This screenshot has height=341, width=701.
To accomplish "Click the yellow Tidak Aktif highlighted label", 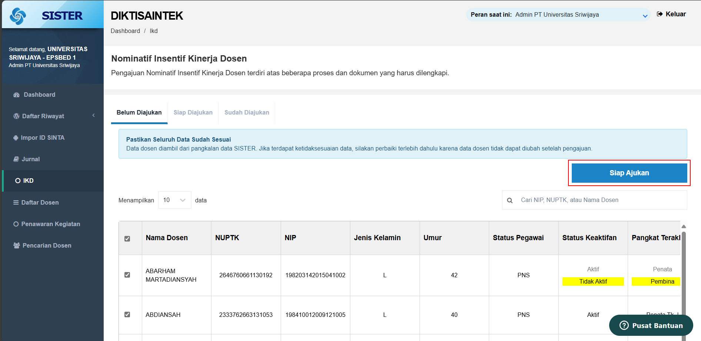I will [x=593, y=282].
